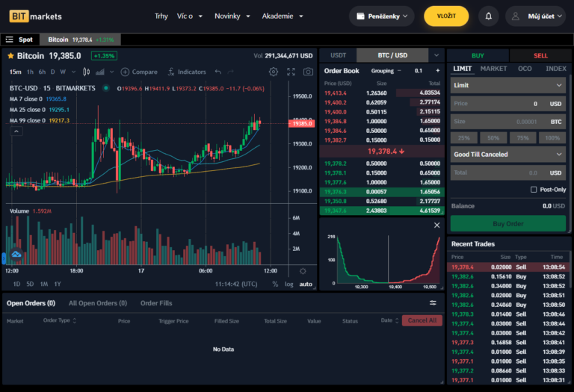Viewport: 574px width, 392px height.
Task: Switch to the OCO order tab
Action: [525, 69]
